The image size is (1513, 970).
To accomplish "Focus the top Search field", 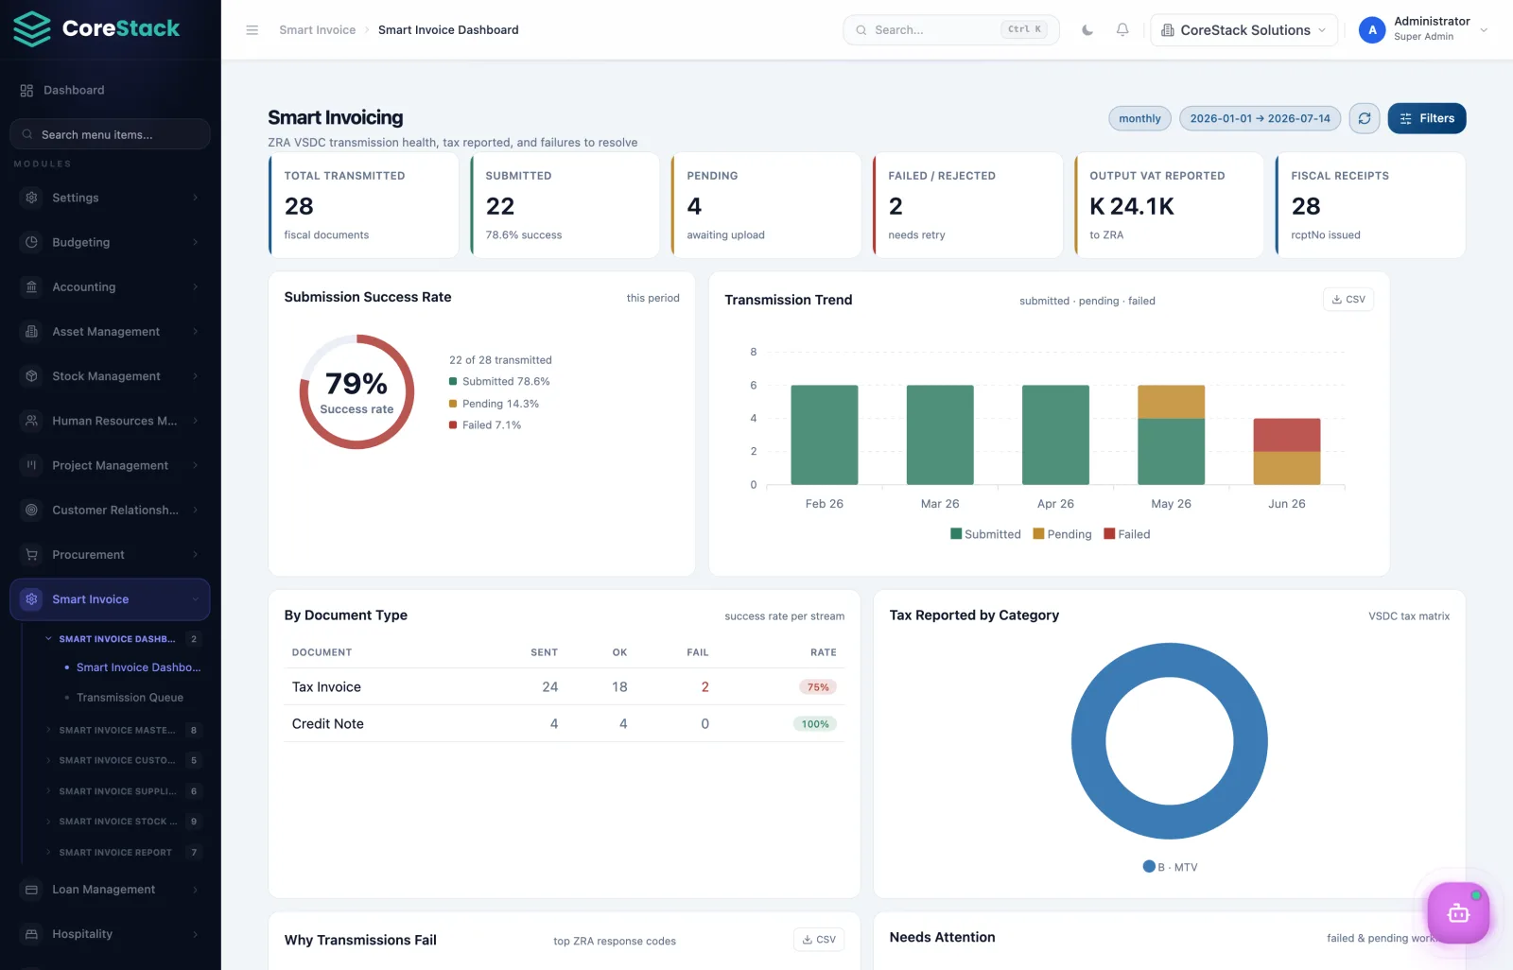I will [x=951, y=30].
